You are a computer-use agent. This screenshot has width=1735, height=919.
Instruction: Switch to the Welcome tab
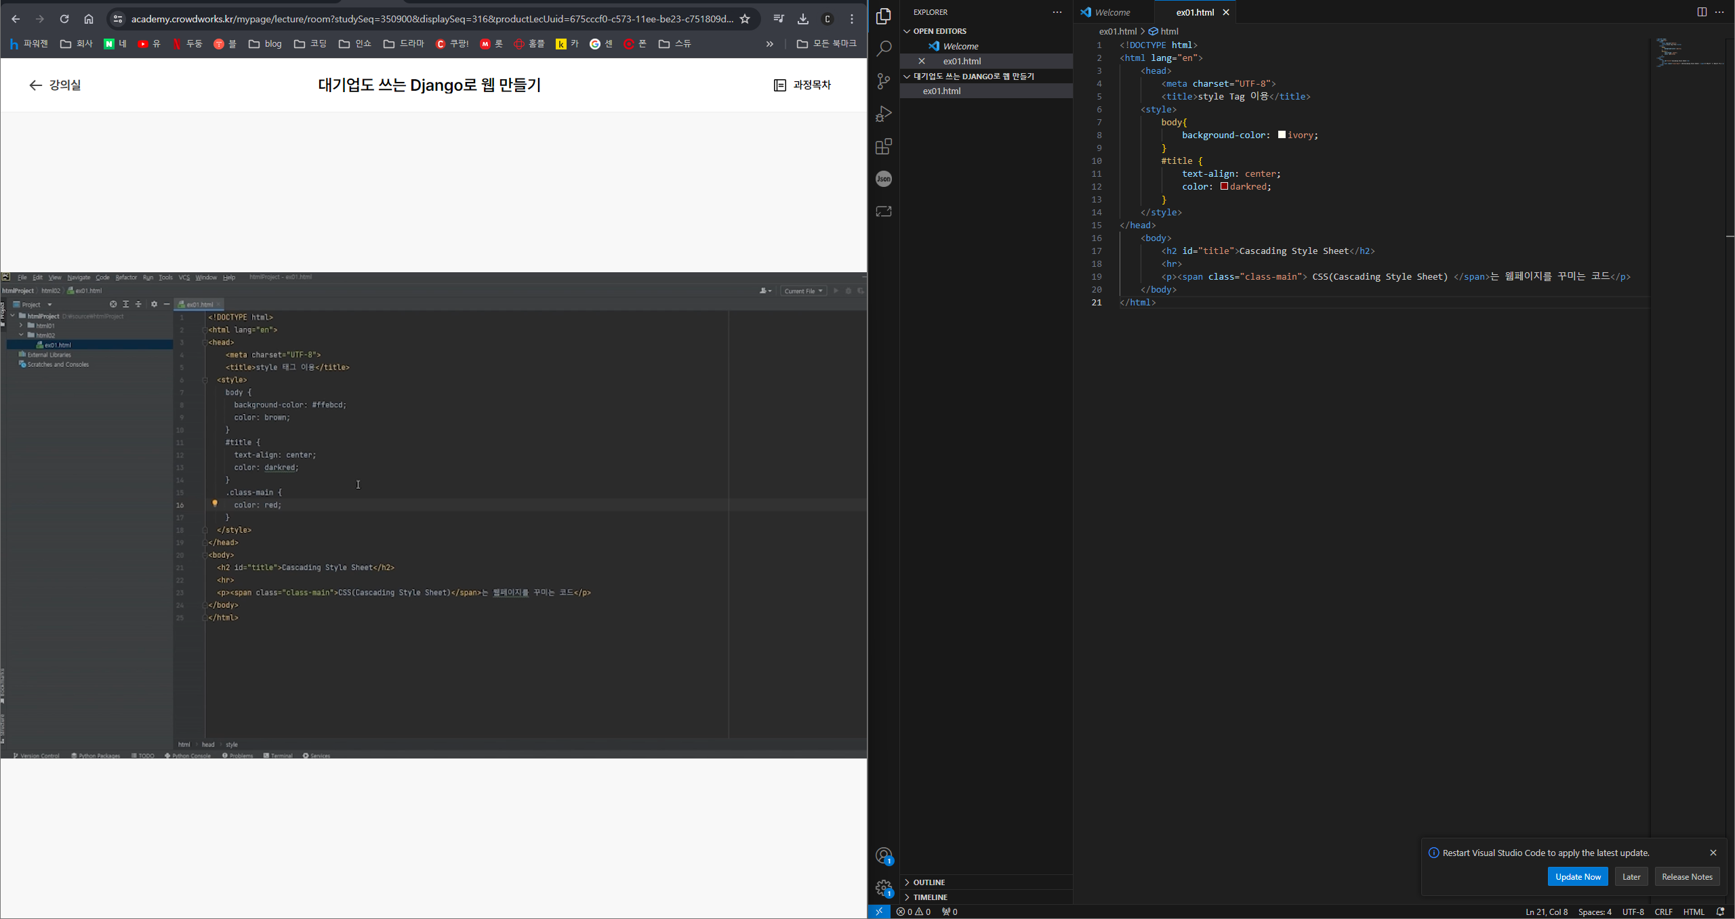pyautogui.click(x=1112, y=12)
